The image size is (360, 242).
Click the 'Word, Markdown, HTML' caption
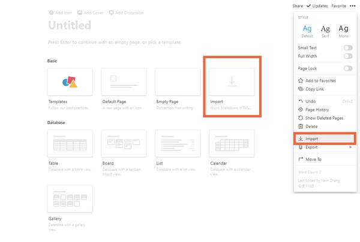(x=231, y=107)
